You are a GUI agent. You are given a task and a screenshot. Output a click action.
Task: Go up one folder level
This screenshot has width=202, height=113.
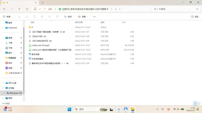pyautogui.click(x=19, y=9)
